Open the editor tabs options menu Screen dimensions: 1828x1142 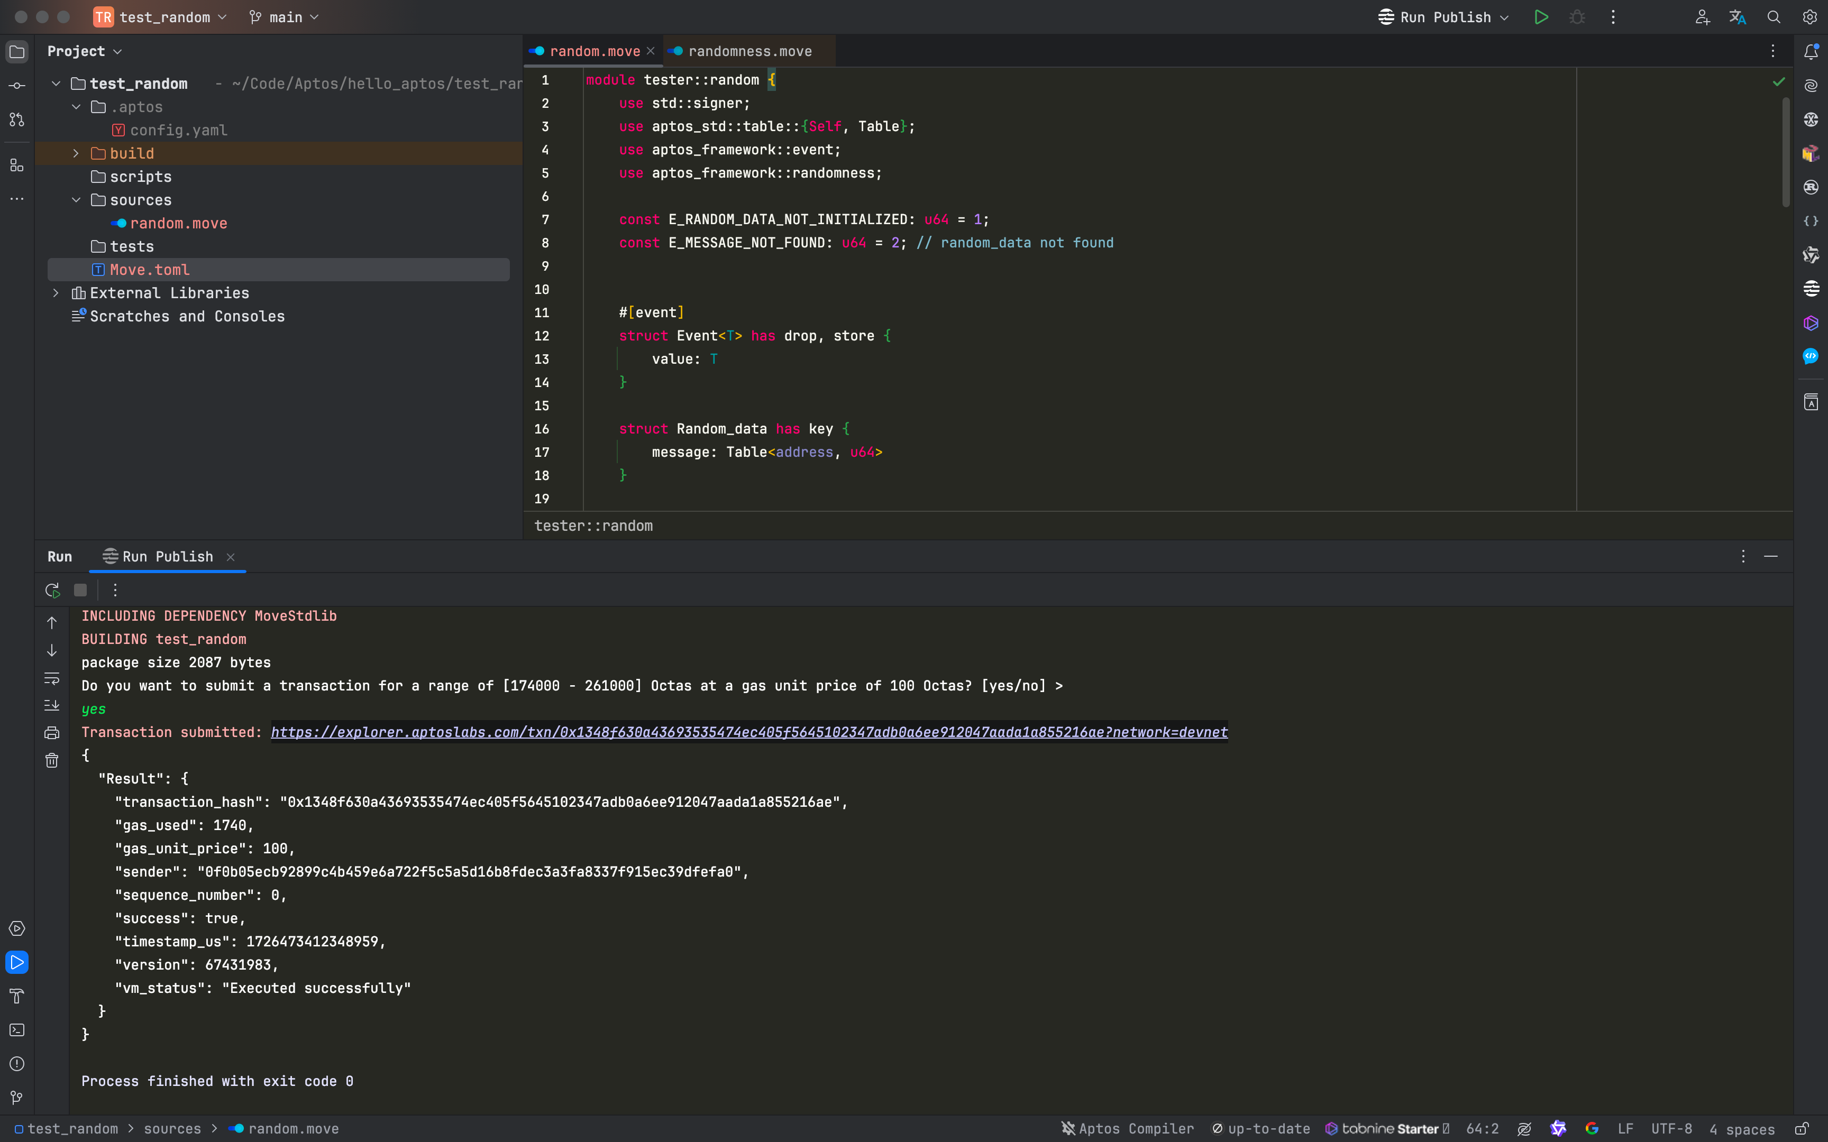click(x=1773, y=51)
